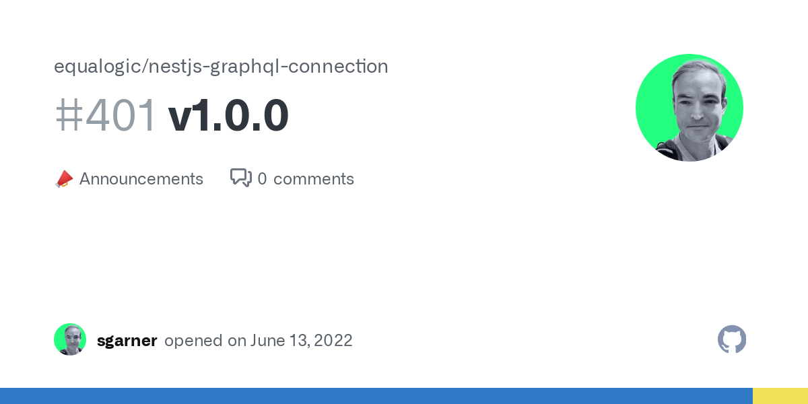The image size is (808, 404).
Task: Select the 0 comment count number
Action: pyautogui.click(x=262, y=179)
